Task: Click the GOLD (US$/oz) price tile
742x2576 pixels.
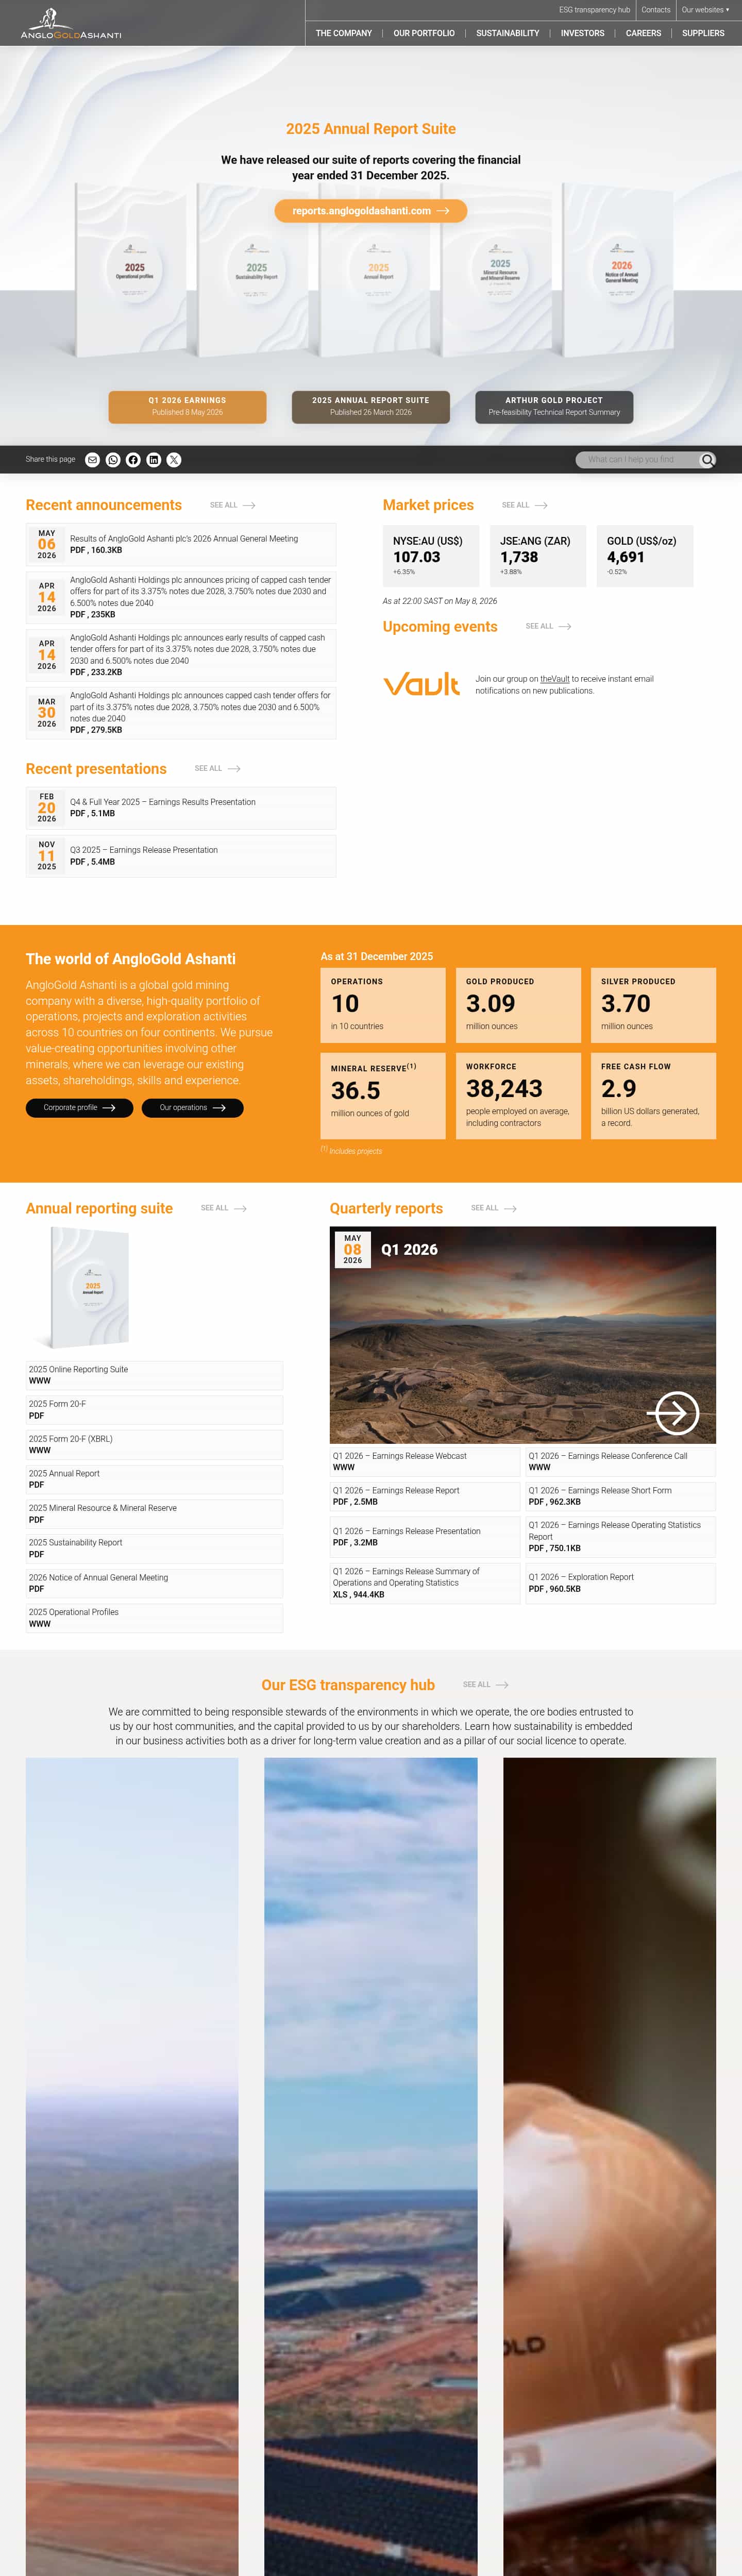Action: click(645, 556)
